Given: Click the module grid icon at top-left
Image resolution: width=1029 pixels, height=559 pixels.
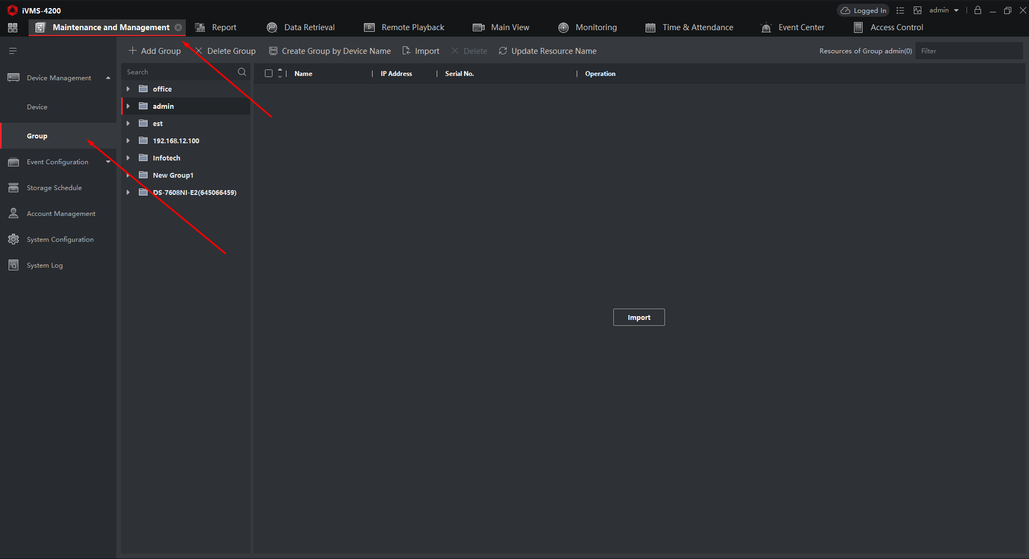Looking at the screenshot, I should coord(13,27).
